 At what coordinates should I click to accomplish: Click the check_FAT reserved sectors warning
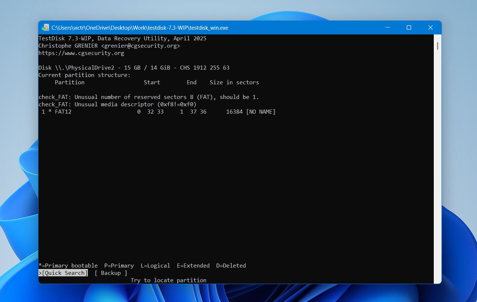(149, 97)
